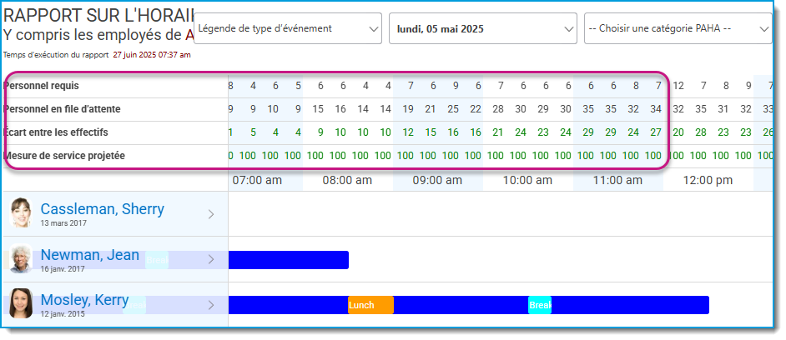Click the hire date 16 janv. 2017
The height and width of the screenshot is (340, 786).
(x=63, y=269)
